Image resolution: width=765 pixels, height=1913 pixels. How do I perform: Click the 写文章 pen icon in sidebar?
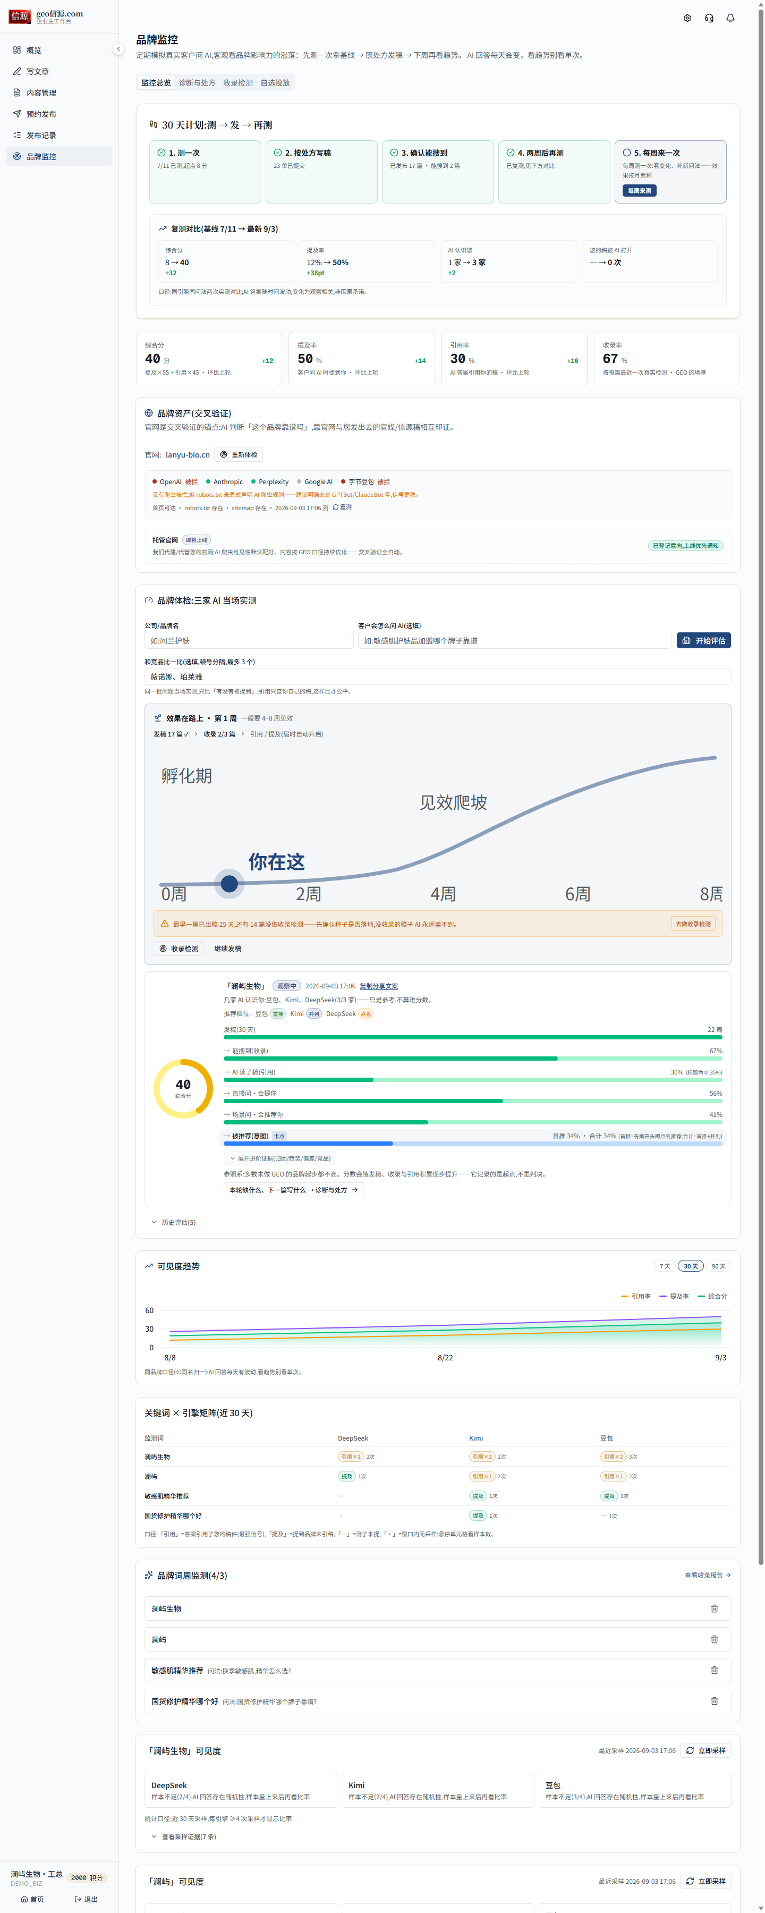(17, 71)
